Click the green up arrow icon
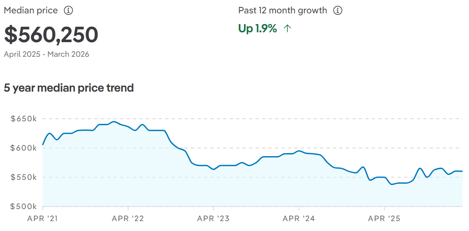Image resolution: width=469 pixels, height=231 pixels. tap(287, 29)
